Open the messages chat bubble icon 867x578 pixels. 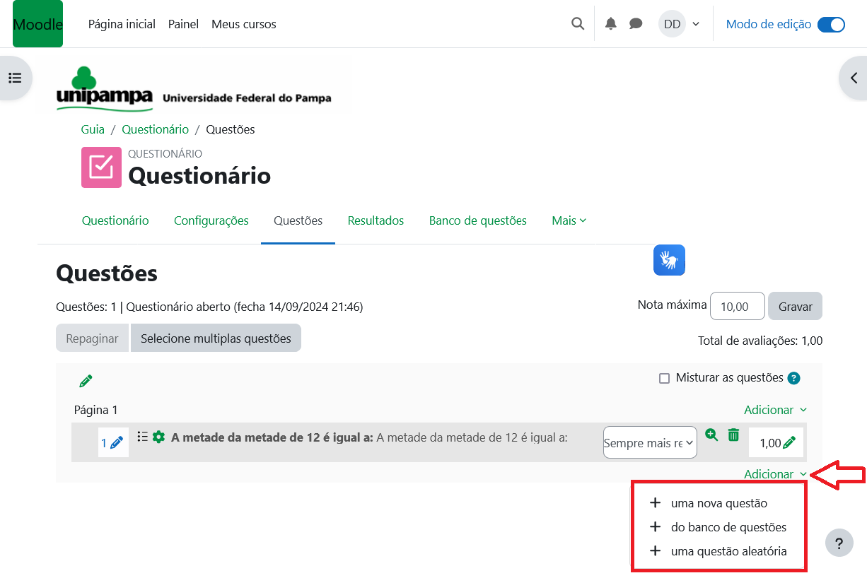coord(636,24)
